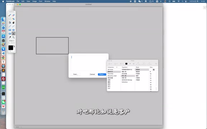Select the Ellipse shape tool
Screen dimensions: 207x129
[13, 30]
